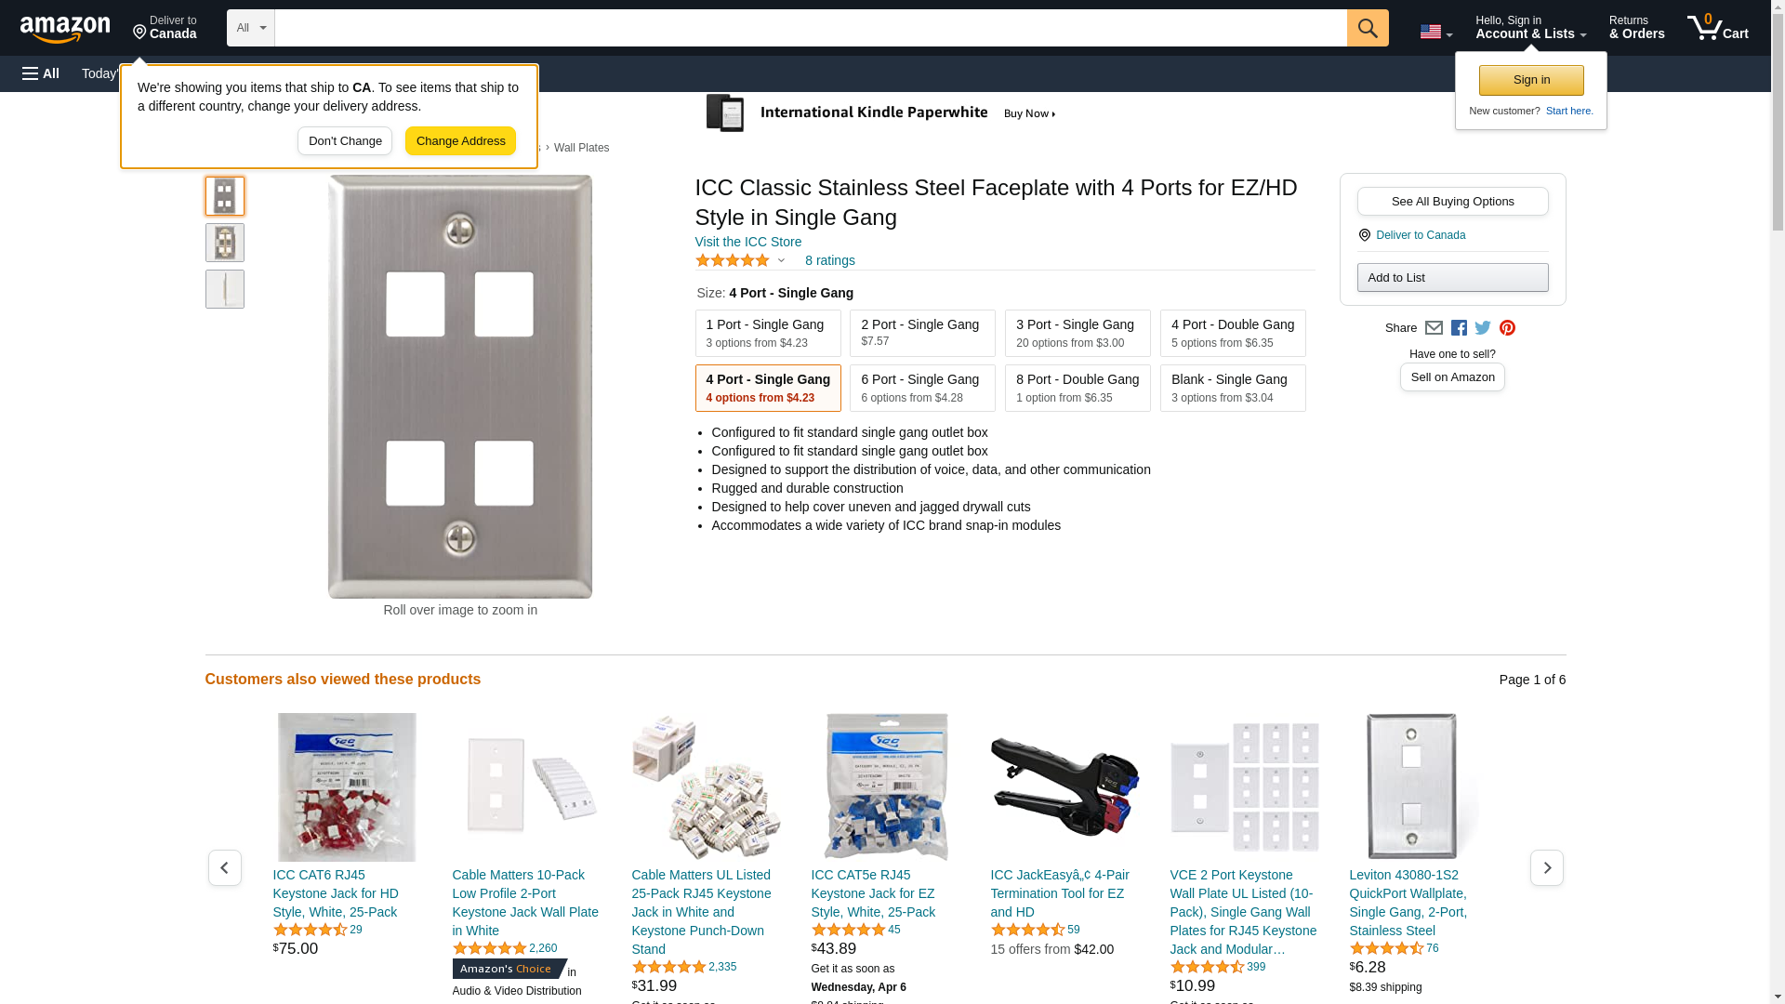The height and width of the screenshot is (1004, 1785).
Task: Open the shopping cart
Action: coord(1717,28)
